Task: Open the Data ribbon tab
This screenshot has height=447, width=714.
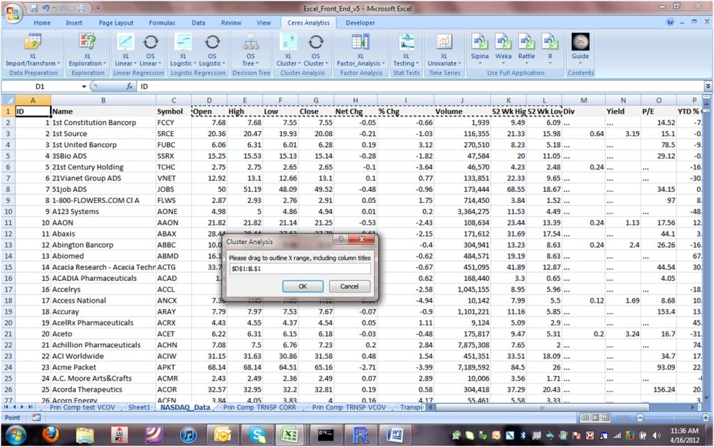Action: pos(198,23)
